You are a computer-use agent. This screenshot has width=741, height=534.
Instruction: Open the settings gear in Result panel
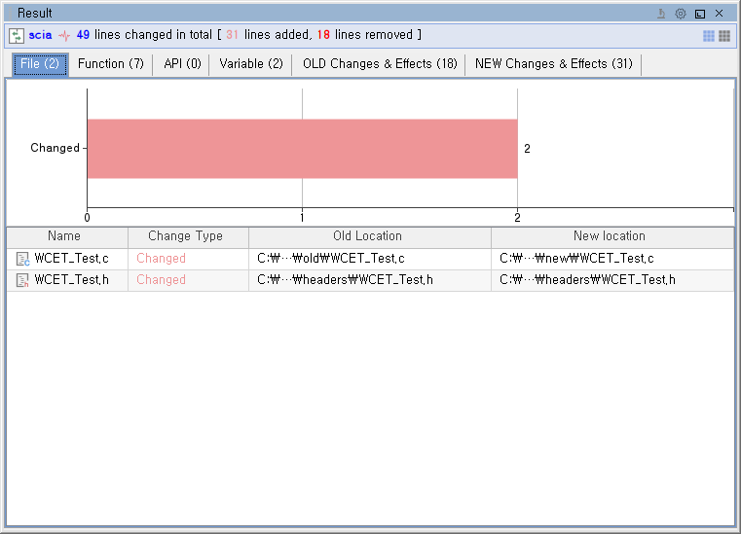coord(681,14)
